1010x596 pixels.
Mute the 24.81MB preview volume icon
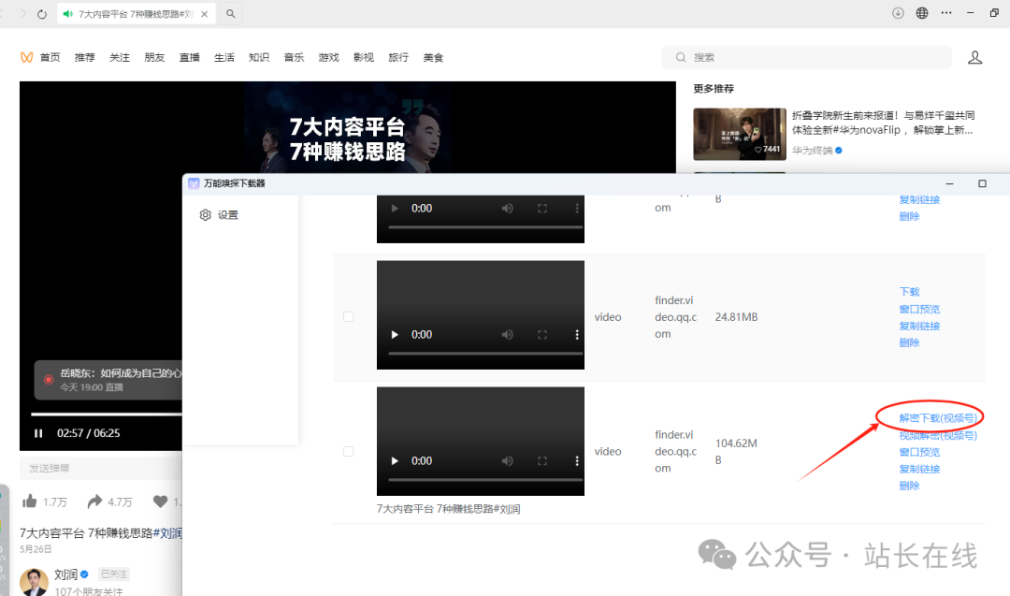pos(508,334)
